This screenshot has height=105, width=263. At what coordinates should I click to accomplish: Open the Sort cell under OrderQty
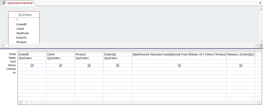click(117, 62)
